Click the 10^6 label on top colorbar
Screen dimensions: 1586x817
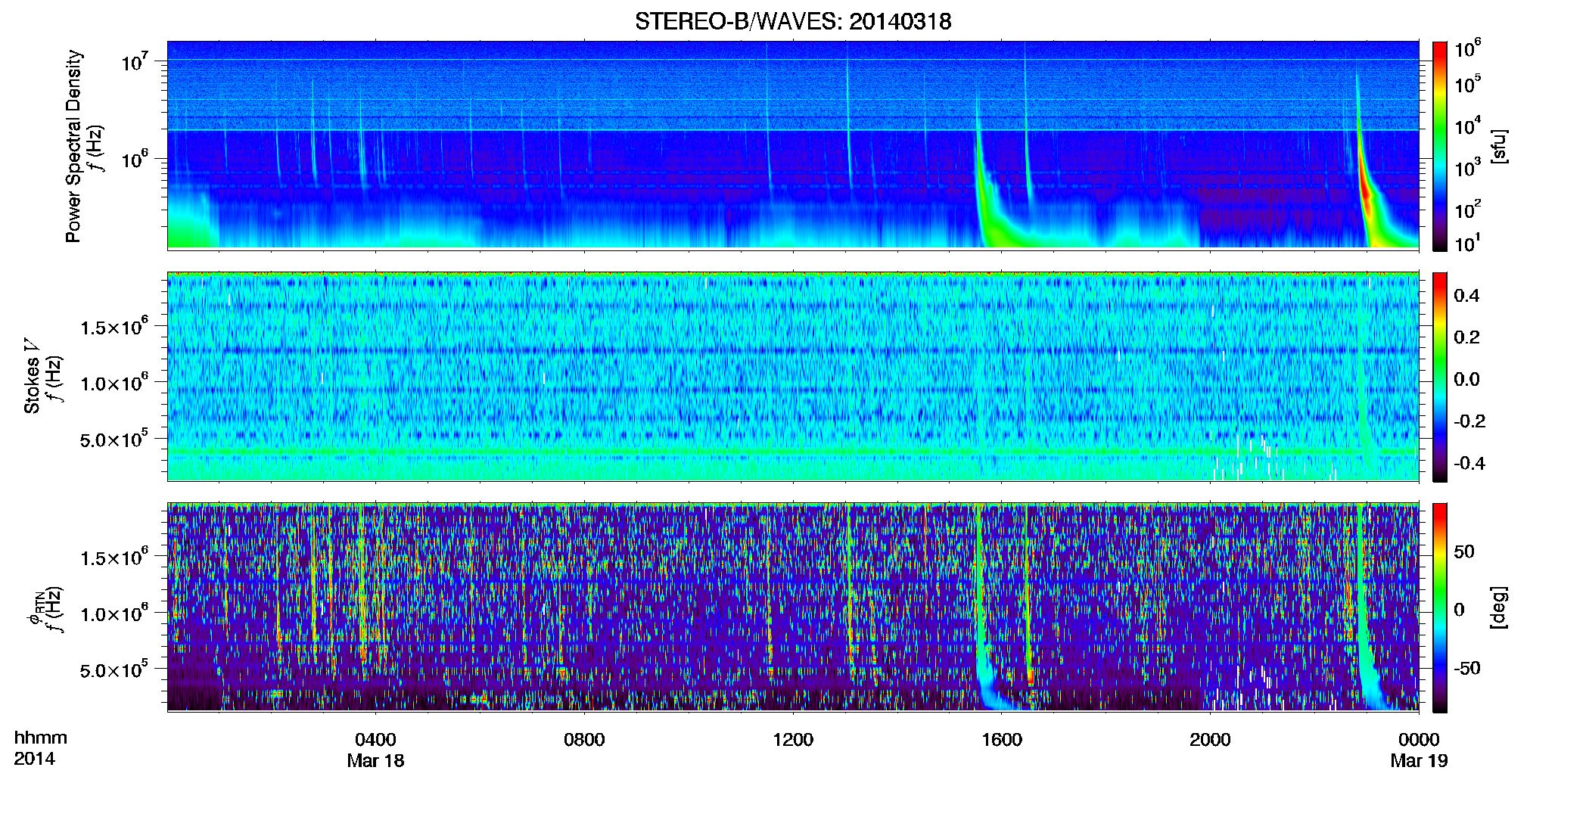tap(1467, 49)
